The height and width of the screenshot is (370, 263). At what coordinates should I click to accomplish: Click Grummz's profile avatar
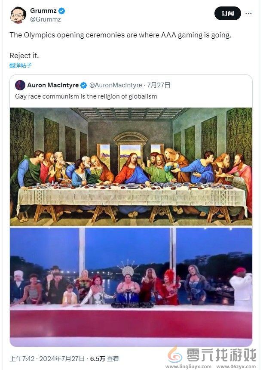click(18, 15)
